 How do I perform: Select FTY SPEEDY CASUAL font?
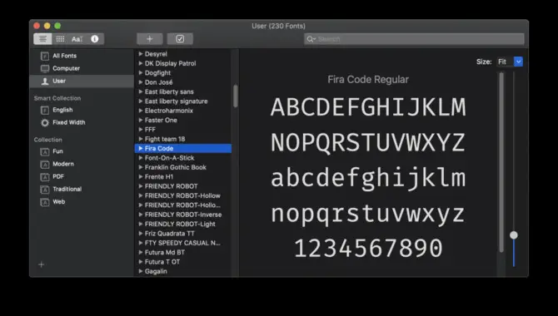click(x=183, y=243)
